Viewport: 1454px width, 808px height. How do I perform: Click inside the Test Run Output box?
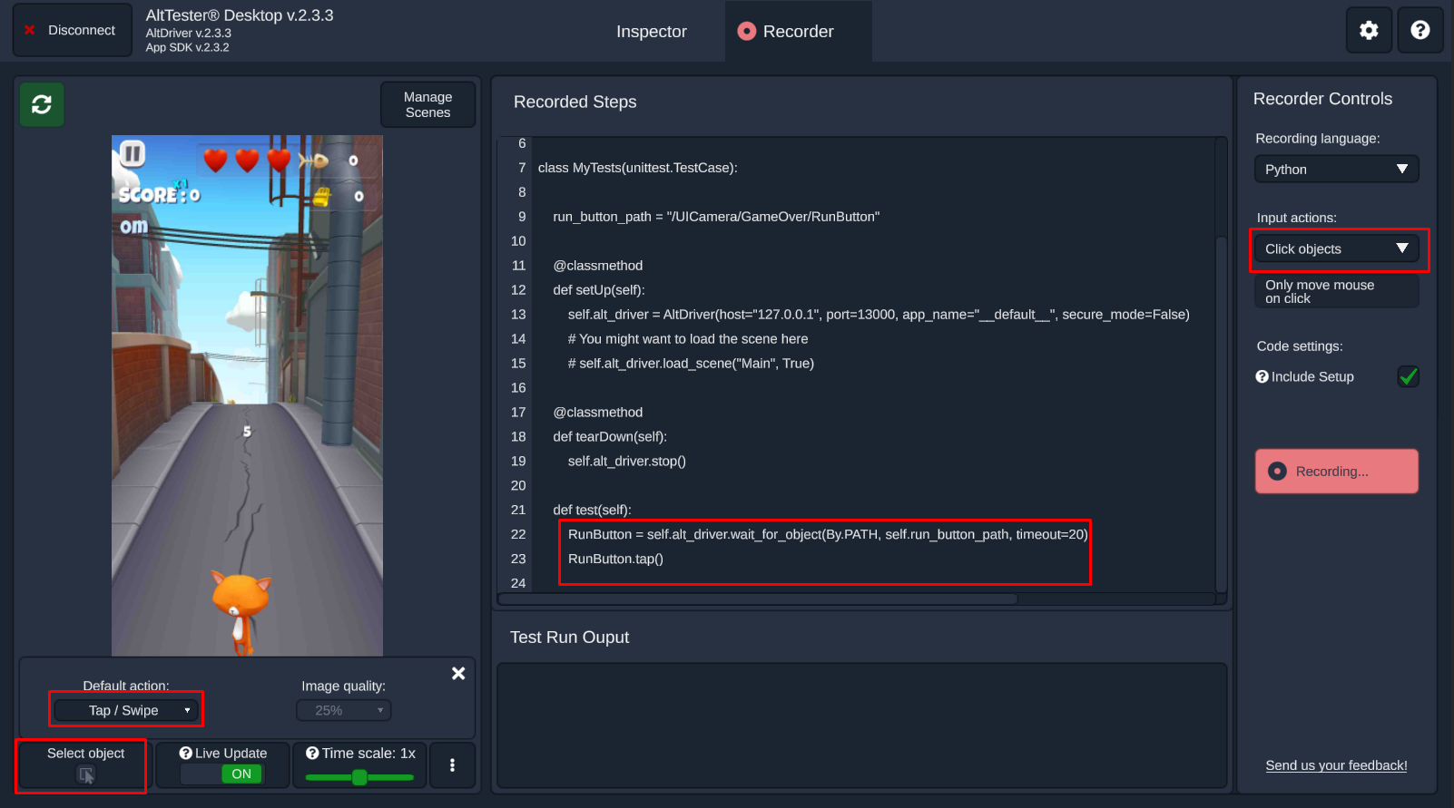[861, 725]
